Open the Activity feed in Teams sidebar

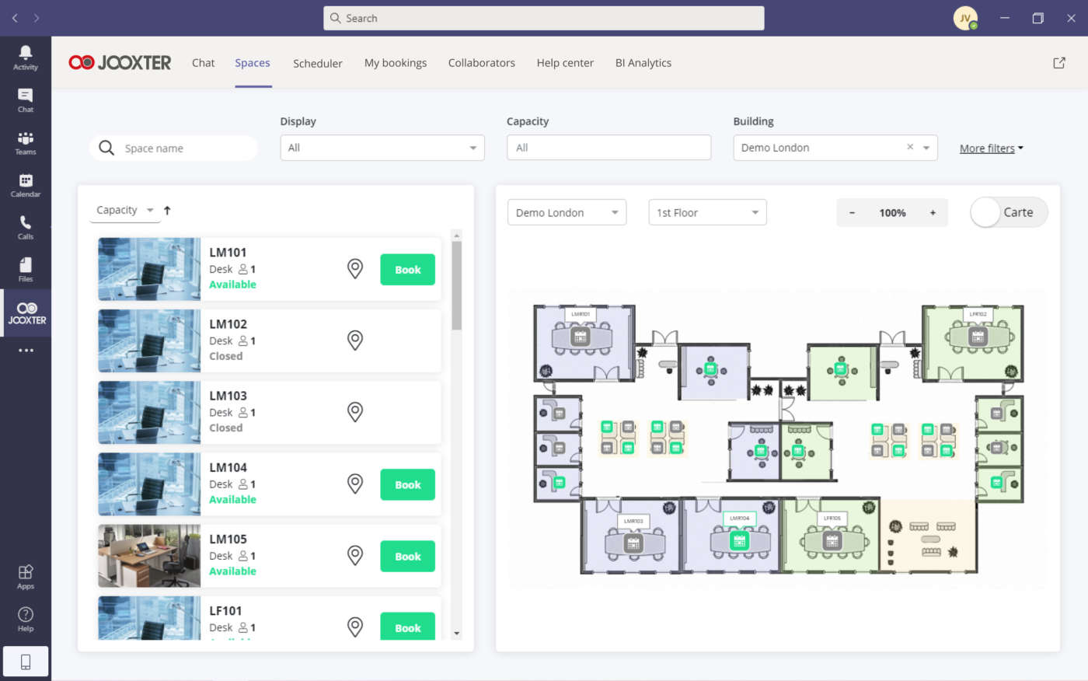pos(25,58)
